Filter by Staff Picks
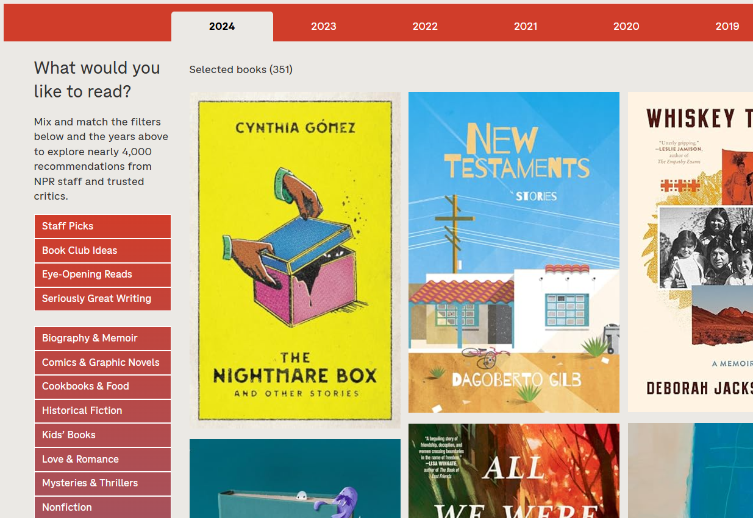The height and width of the screenshot is (518, 753). pos(102,226)
